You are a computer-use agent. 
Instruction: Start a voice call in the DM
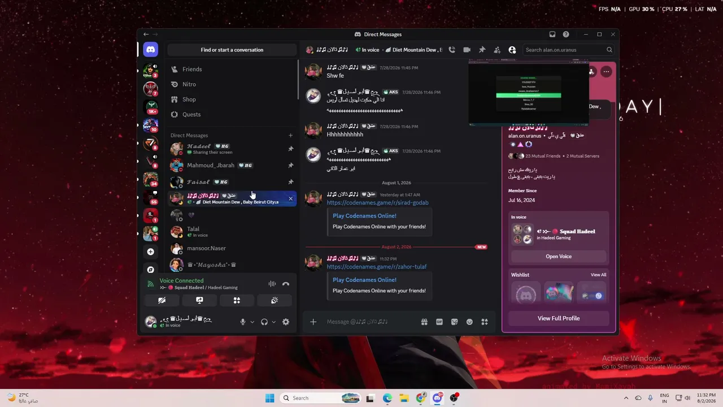coord(452,50)
